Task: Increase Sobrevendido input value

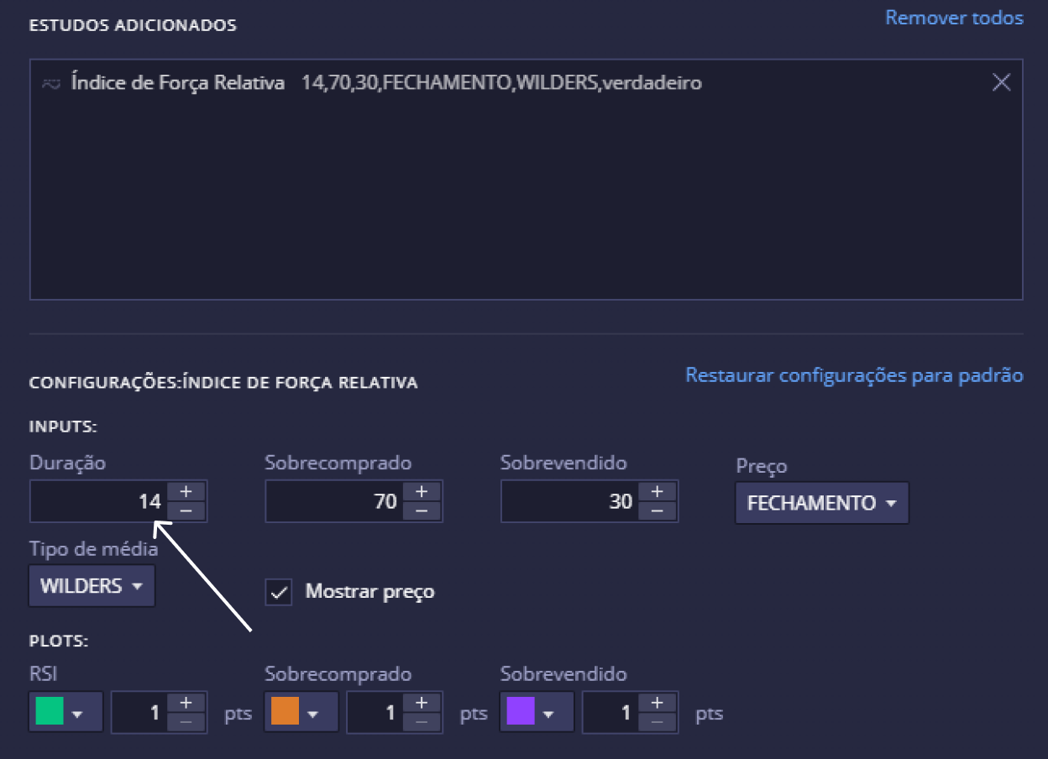Action: [658, 492]
